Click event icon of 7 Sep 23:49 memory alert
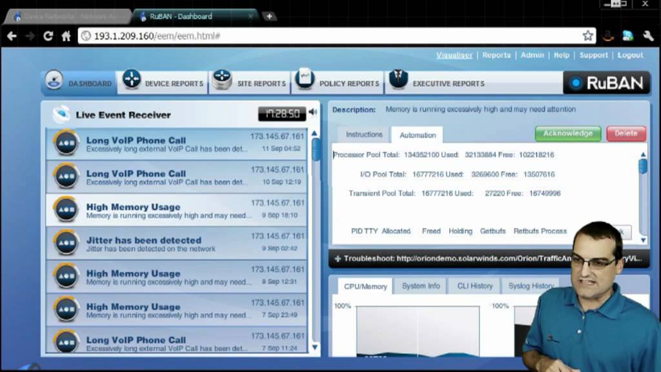The image size is (661, 372). tap(66, 309)
